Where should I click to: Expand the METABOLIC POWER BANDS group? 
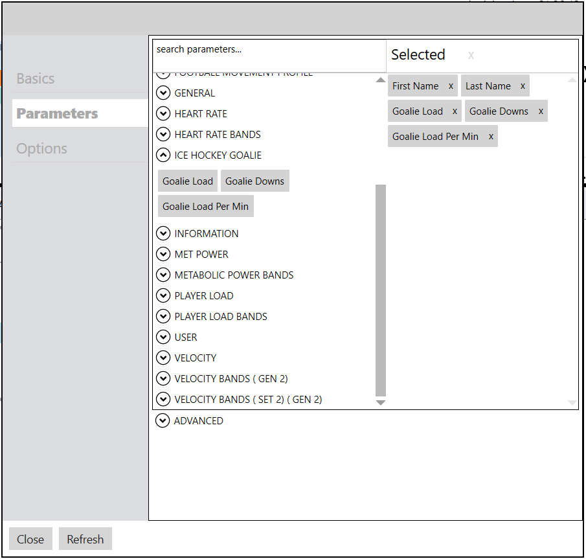click(163, 275)
